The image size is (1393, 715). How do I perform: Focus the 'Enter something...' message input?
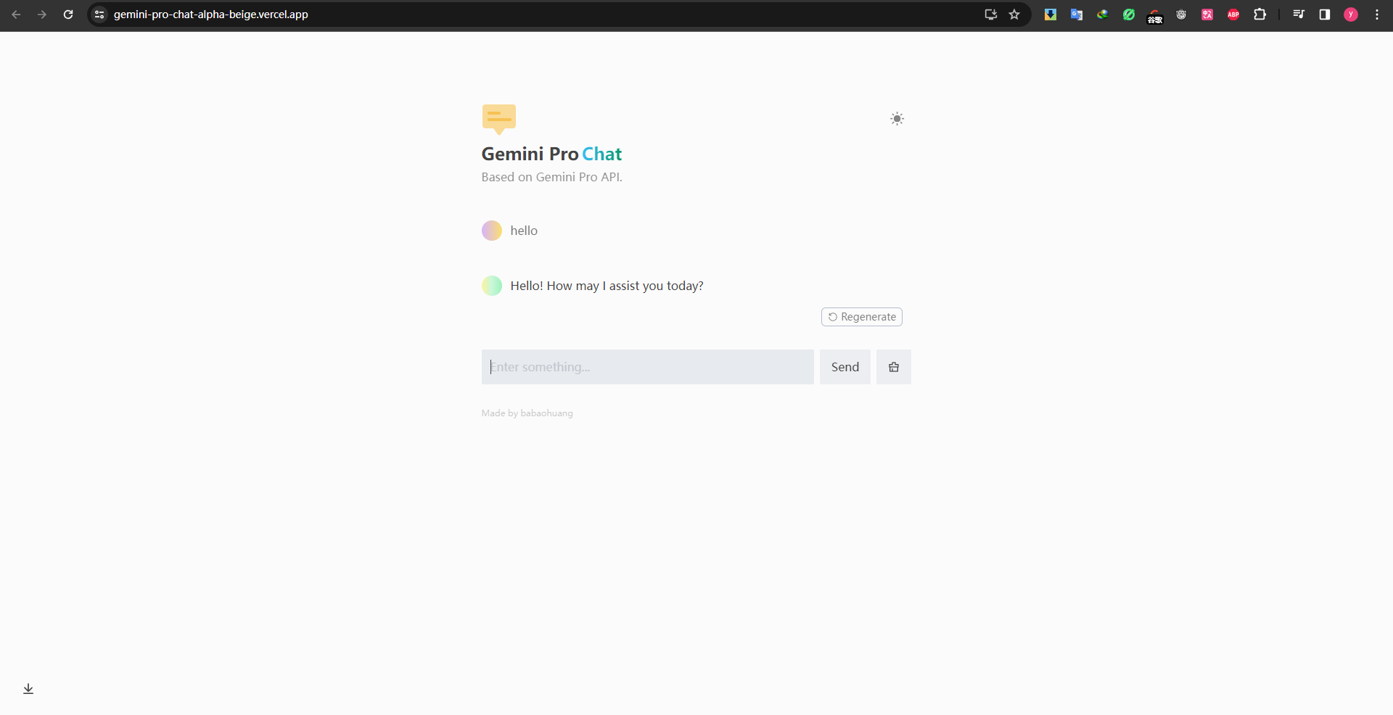tap(648, 367)
